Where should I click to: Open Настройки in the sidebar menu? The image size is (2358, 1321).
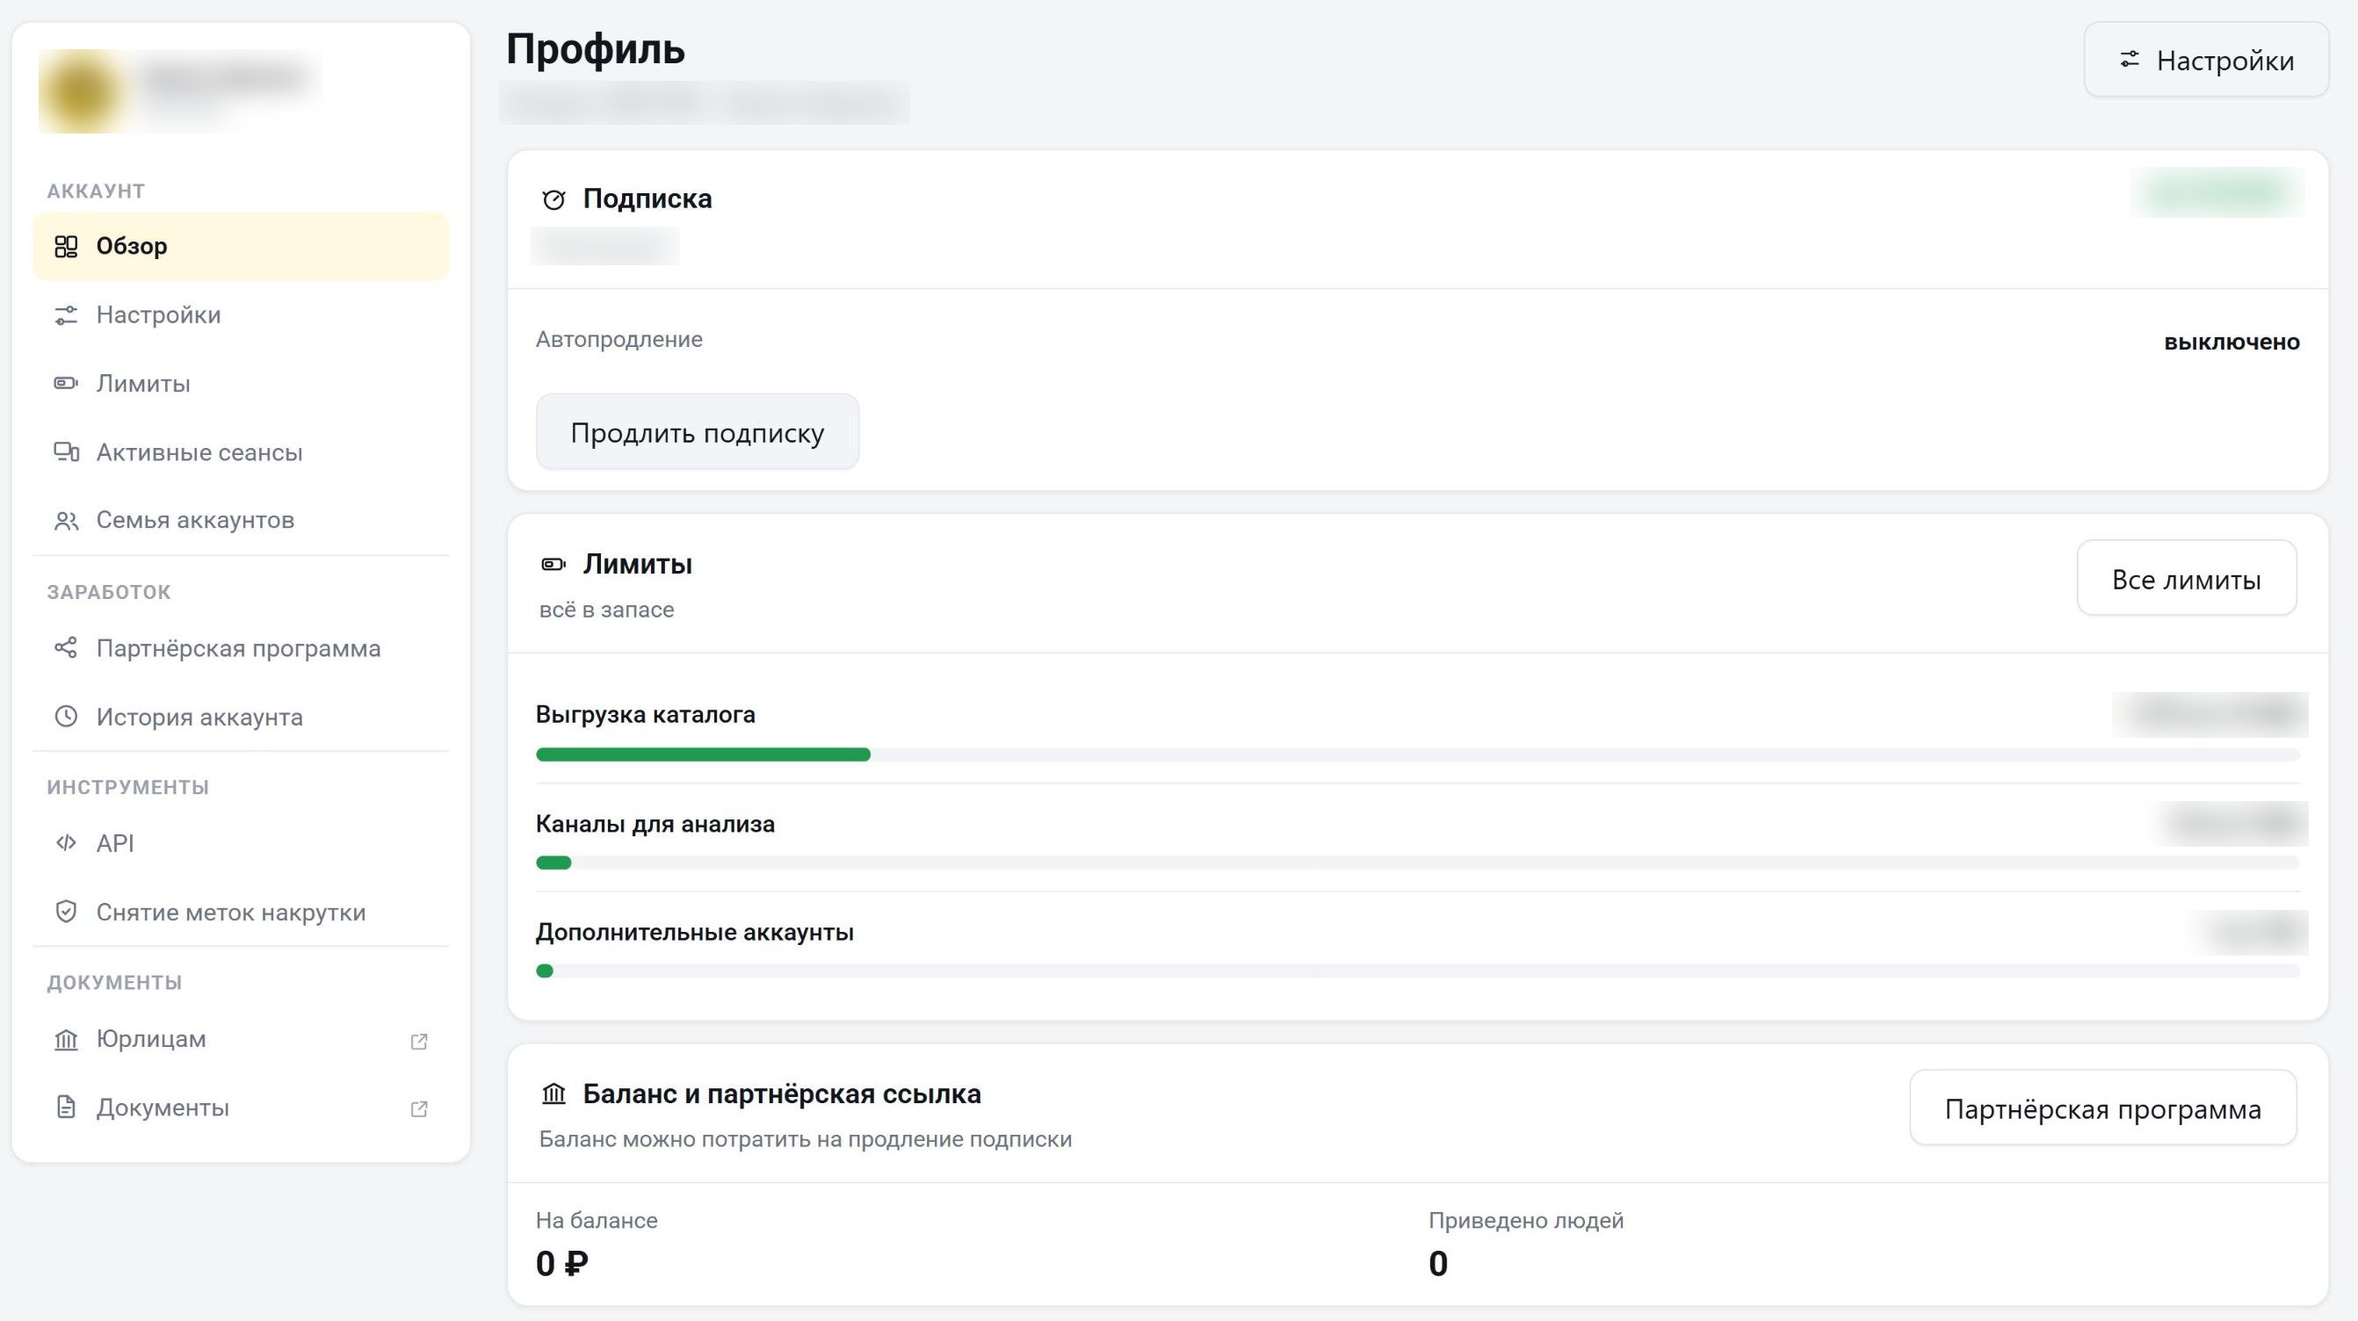tap(241, 315)
